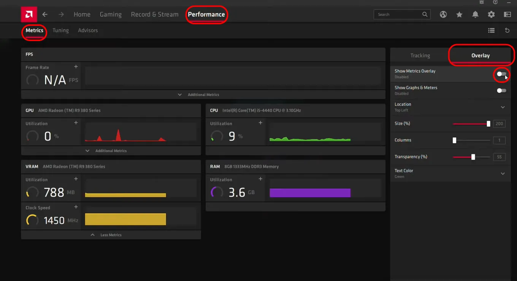Image resolution: width=517 pixels, height=281 pixels.
Task: Open the Record & Stream tab
Action: [155, 14]
